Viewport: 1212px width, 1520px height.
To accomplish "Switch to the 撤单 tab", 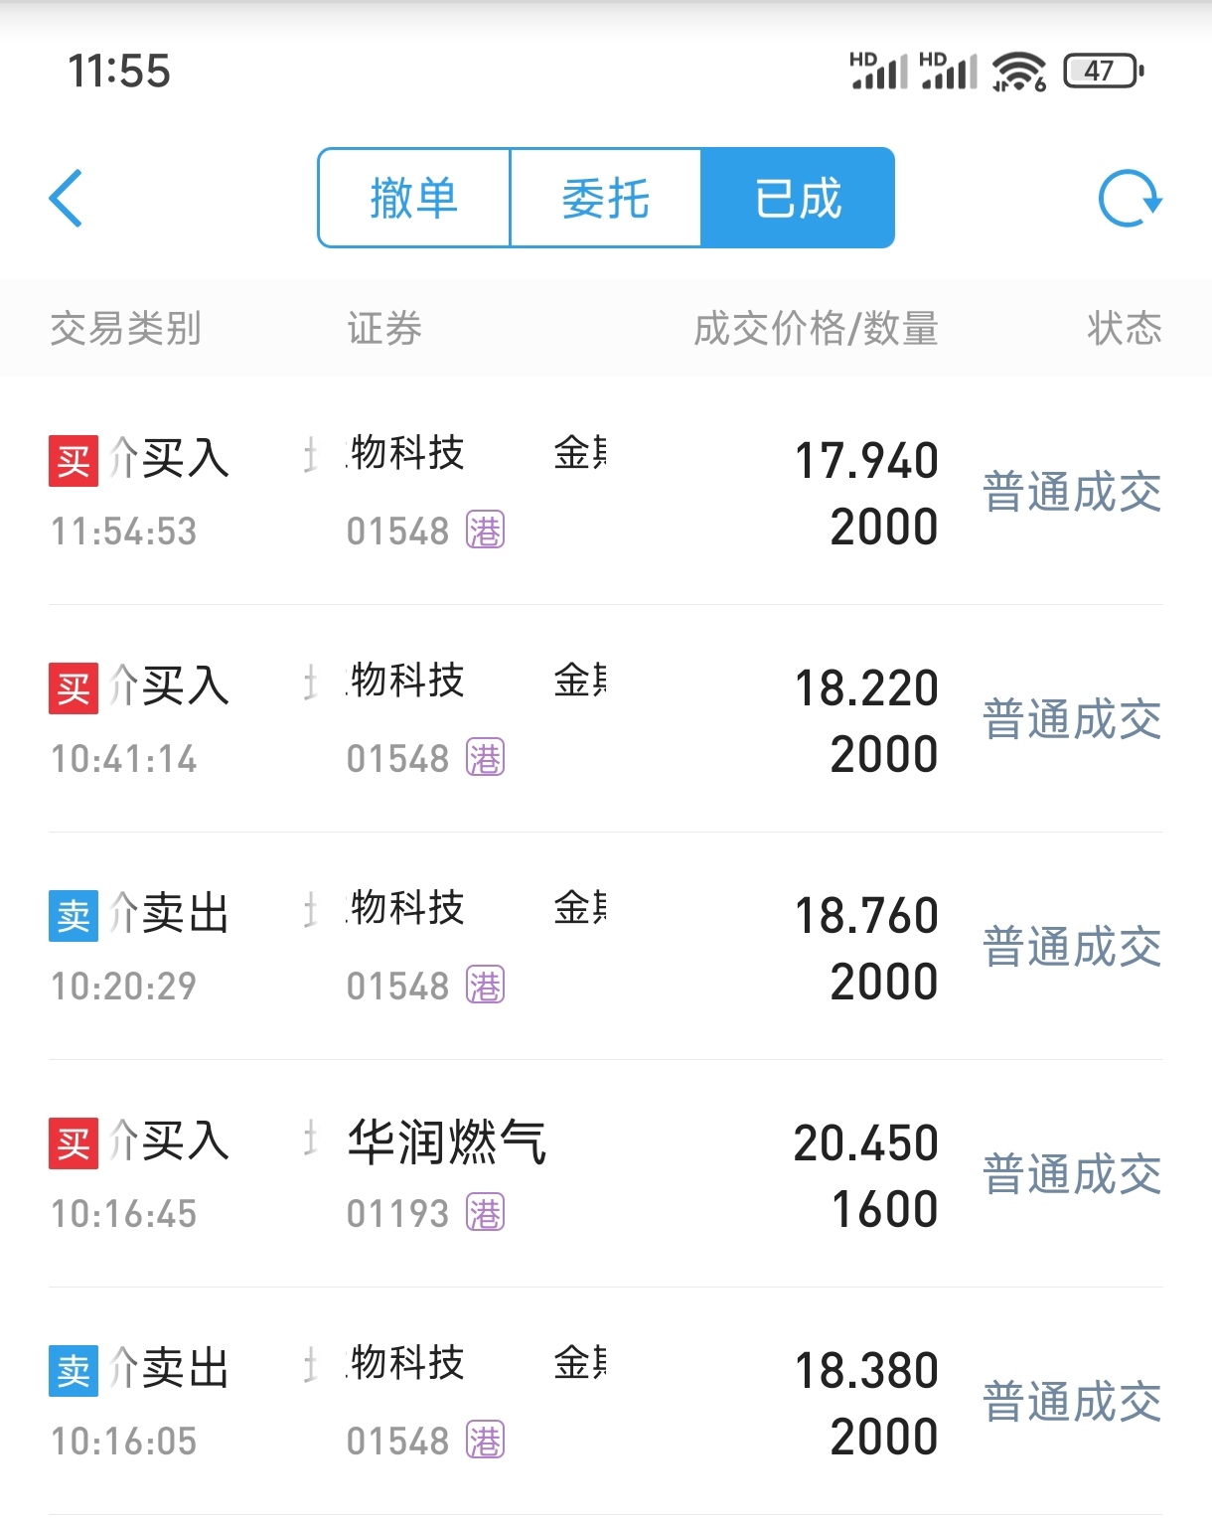I will point(413,198).
